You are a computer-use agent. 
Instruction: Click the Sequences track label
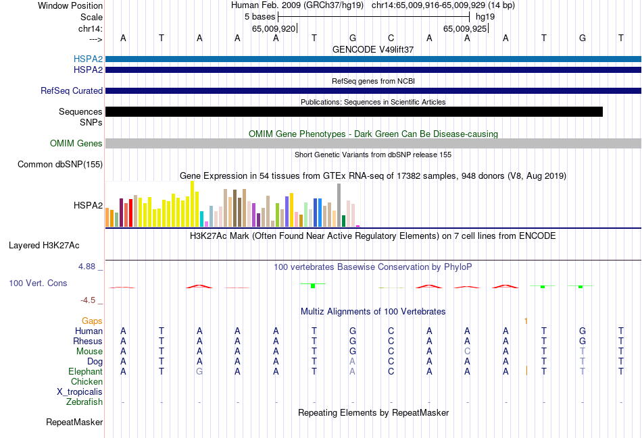pyautogui.click(x=80, y=111)
